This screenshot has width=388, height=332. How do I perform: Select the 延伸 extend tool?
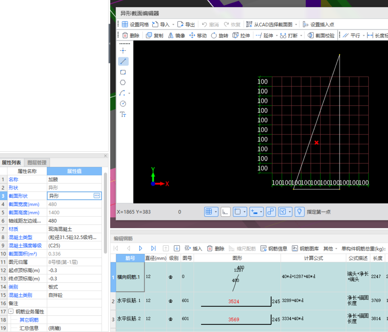264,35
